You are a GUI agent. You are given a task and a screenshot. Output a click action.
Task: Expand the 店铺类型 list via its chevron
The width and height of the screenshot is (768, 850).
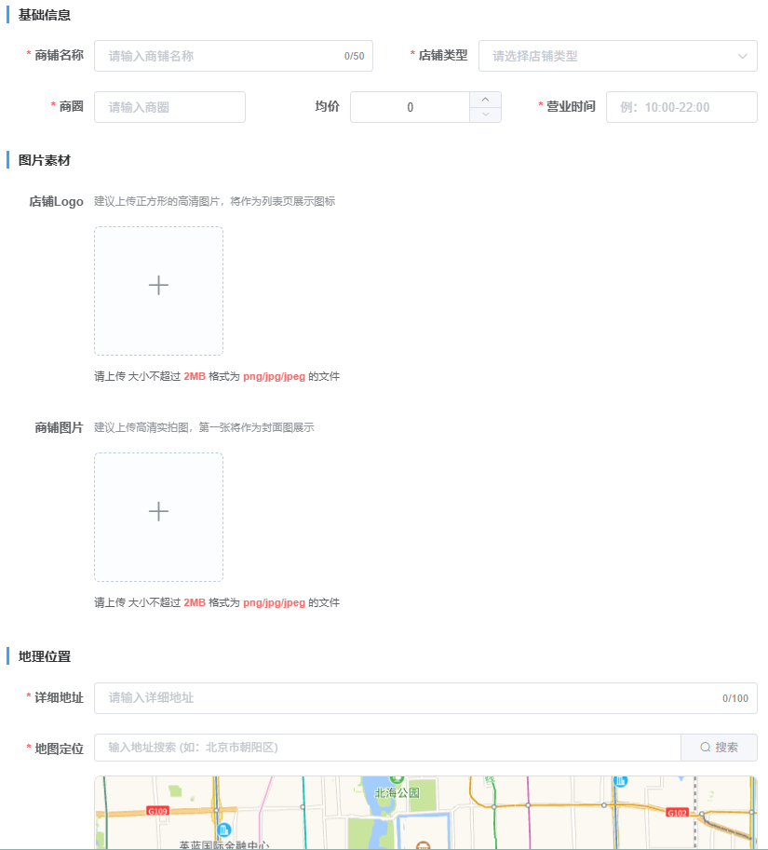coord(743,56)
